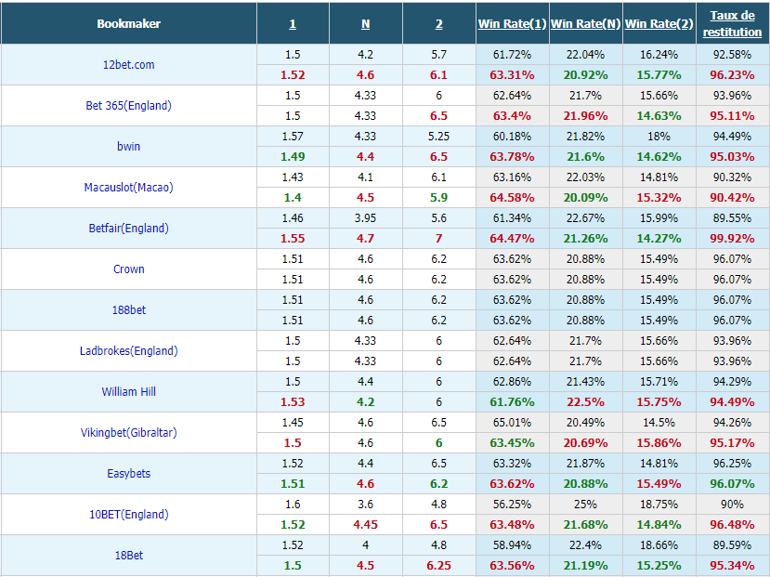Open the Vikingbet(Gibraltar) bookmaker link

(x=129, y=433)
